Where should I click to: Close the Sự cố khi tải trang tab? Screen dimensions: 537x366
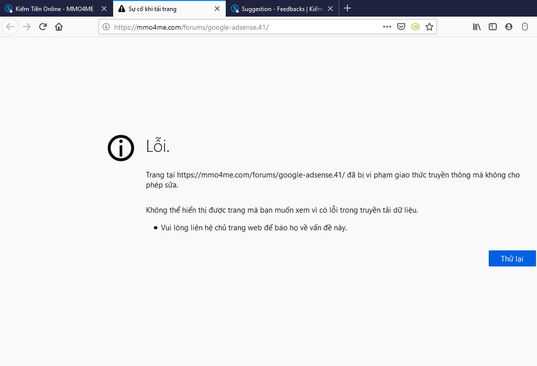[x=217, y=9]
